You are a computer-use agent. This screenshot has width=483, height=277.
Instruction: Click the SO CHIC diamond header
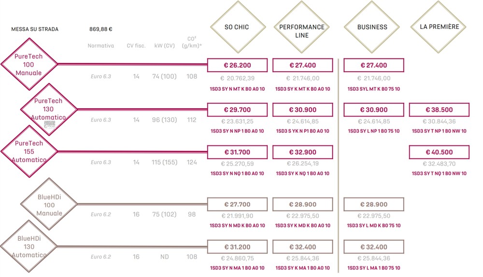point(237,28)
